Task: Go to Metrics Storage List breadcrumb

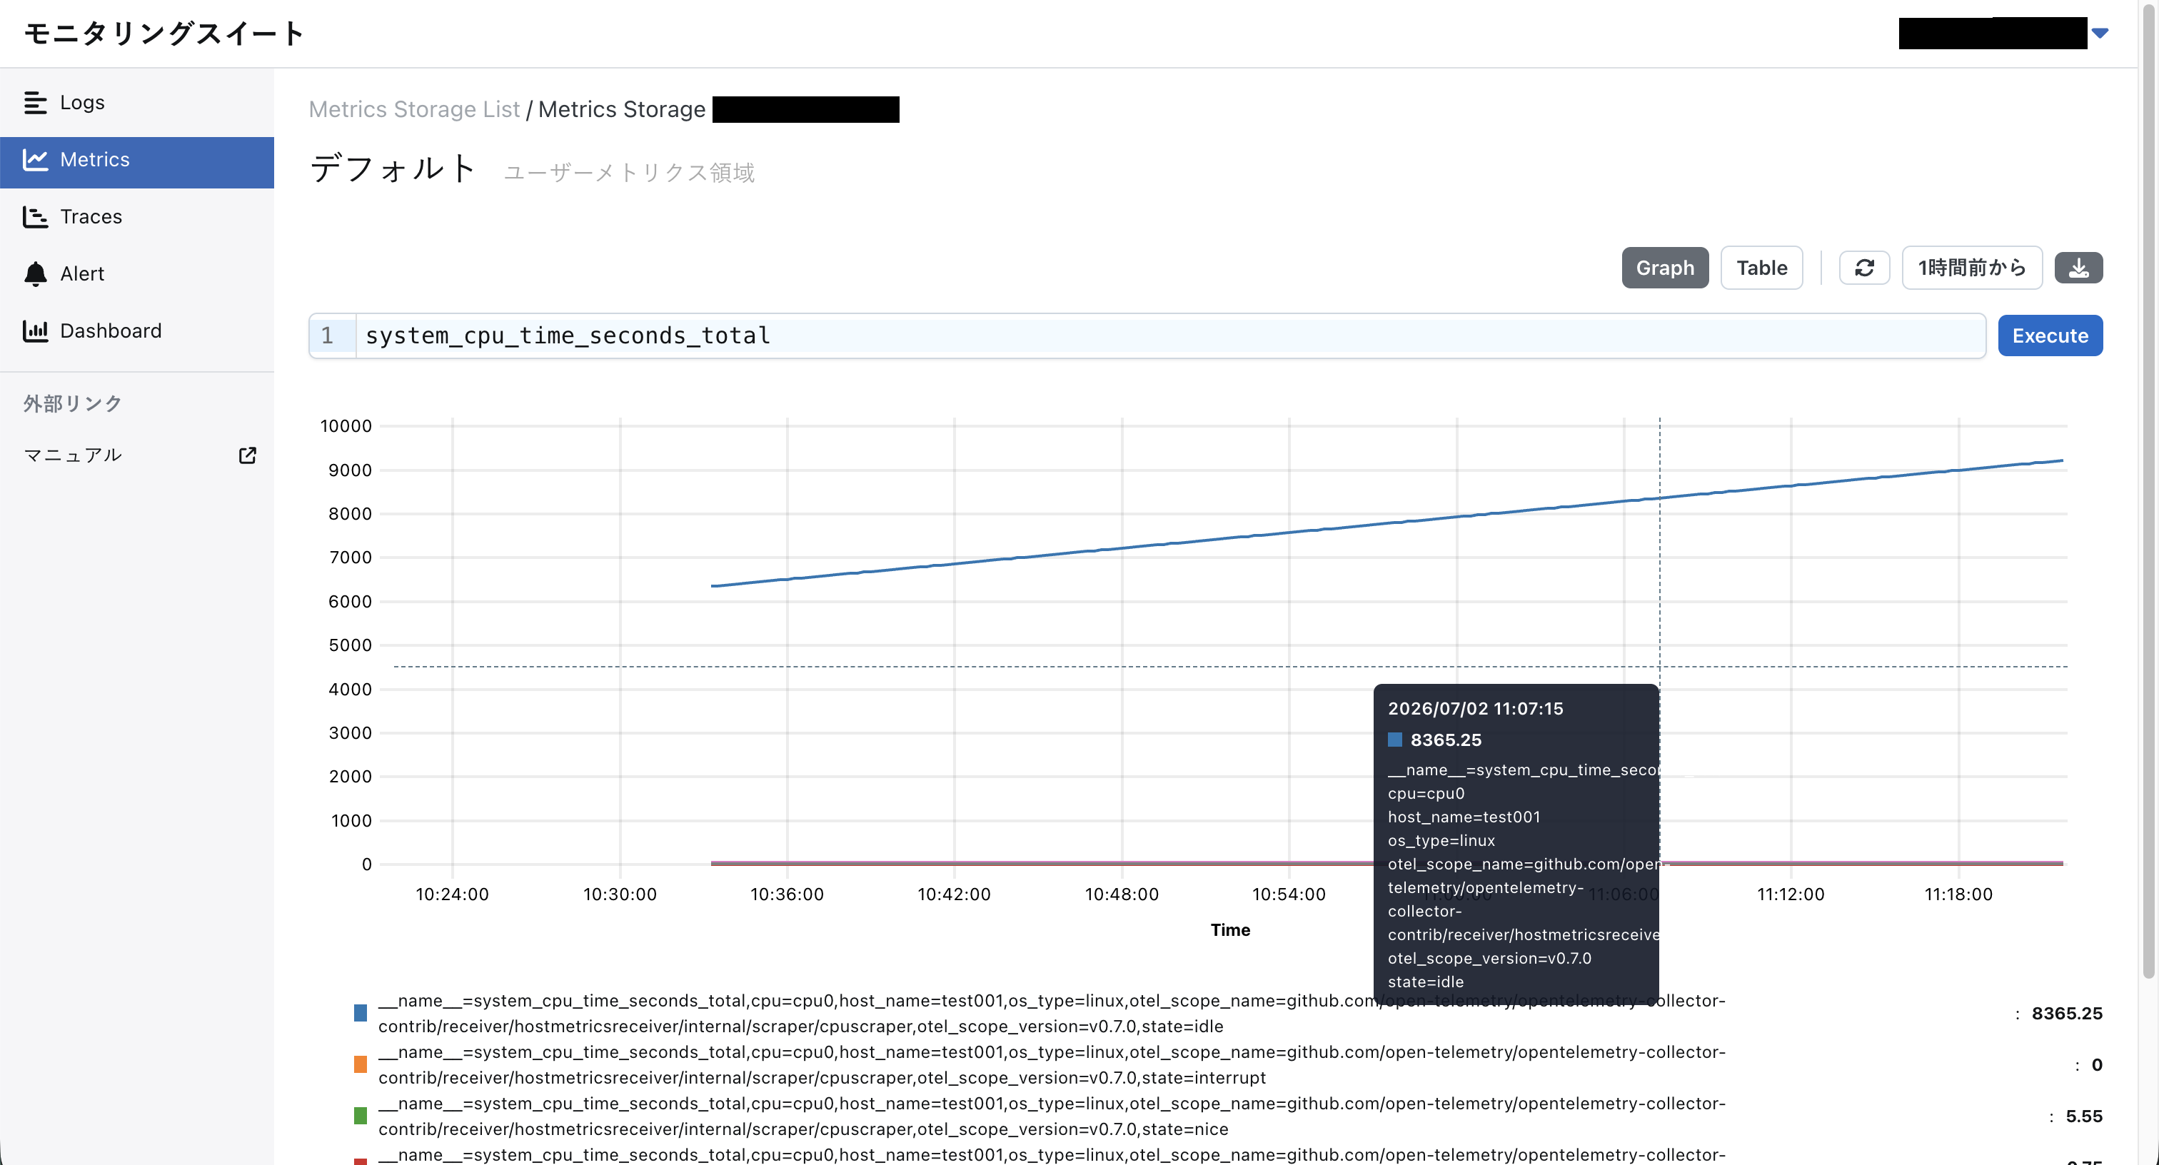Action: pos(414,110)
